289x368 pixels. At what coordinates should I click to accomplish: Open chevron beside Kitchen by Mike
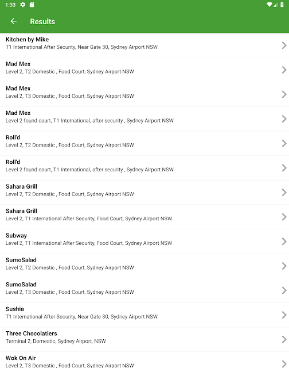pos(284,45)
